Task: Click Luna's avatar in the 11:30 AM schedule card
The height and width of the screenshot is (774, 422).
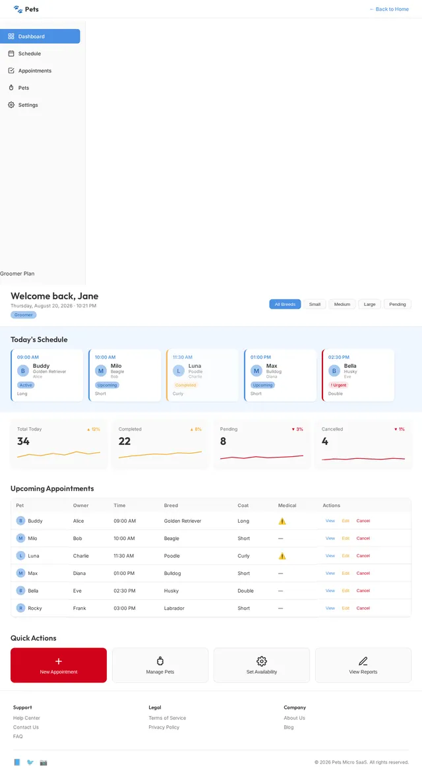Action: pyautogui.click(x=179, y=371)
